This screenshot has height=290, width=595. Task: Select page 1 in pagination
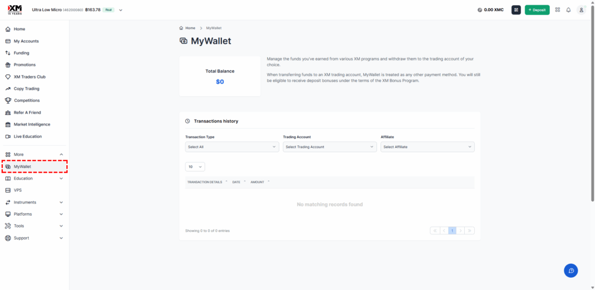click(452, 230)
